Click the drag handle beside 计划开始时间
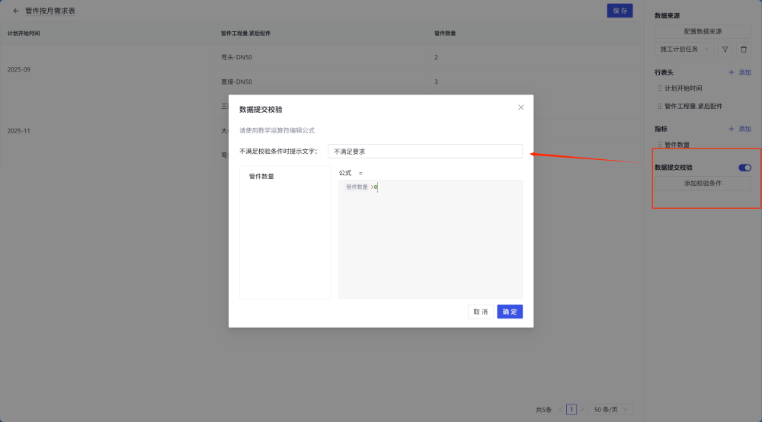 click(659, 88)
